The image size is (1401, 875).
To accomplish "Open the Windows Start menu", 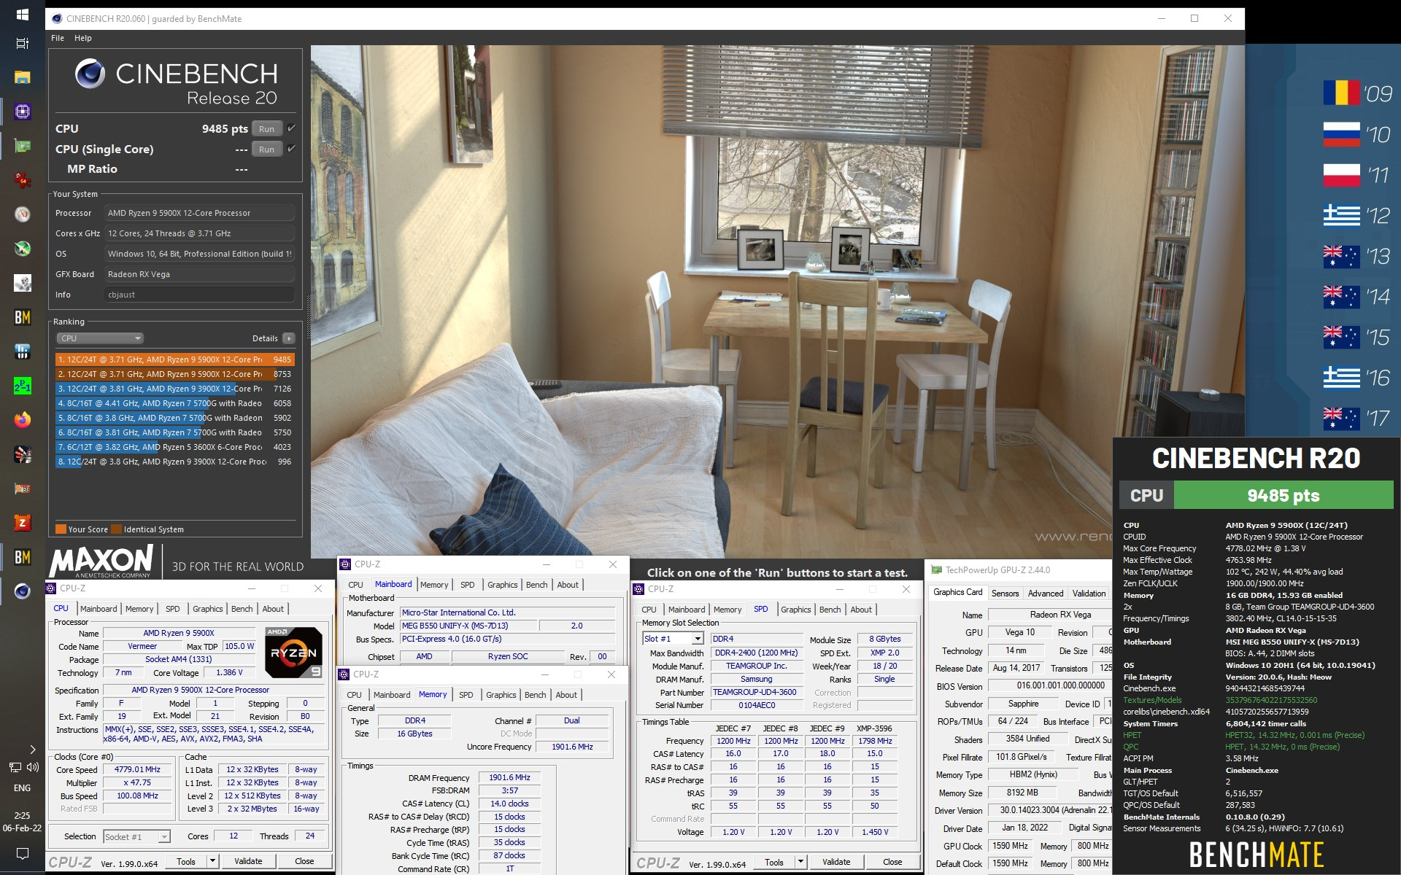I will [x=22, y=15].
